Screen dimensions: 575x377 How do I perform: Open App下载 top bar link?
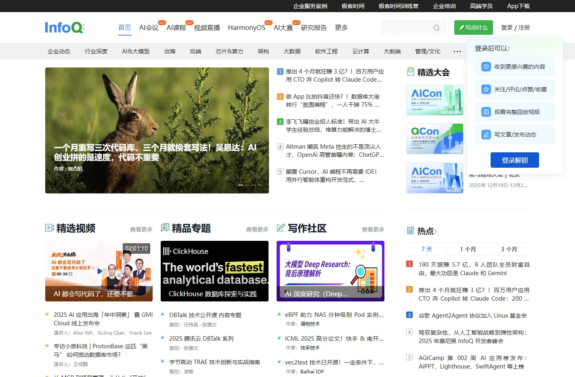[x=518, y=6]
